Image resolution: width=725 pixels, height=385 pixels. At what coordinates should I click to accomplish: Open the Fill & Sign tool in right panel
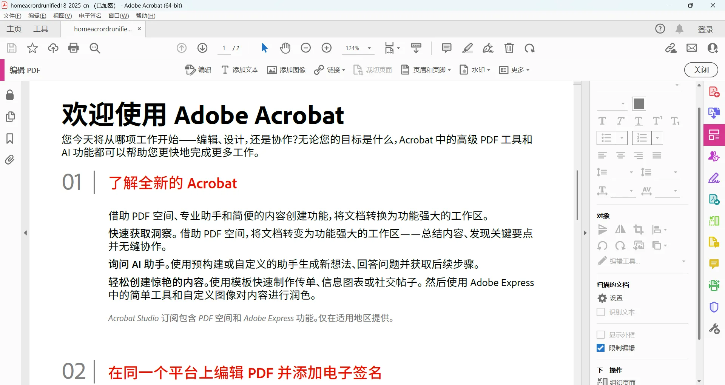point(714,178)
